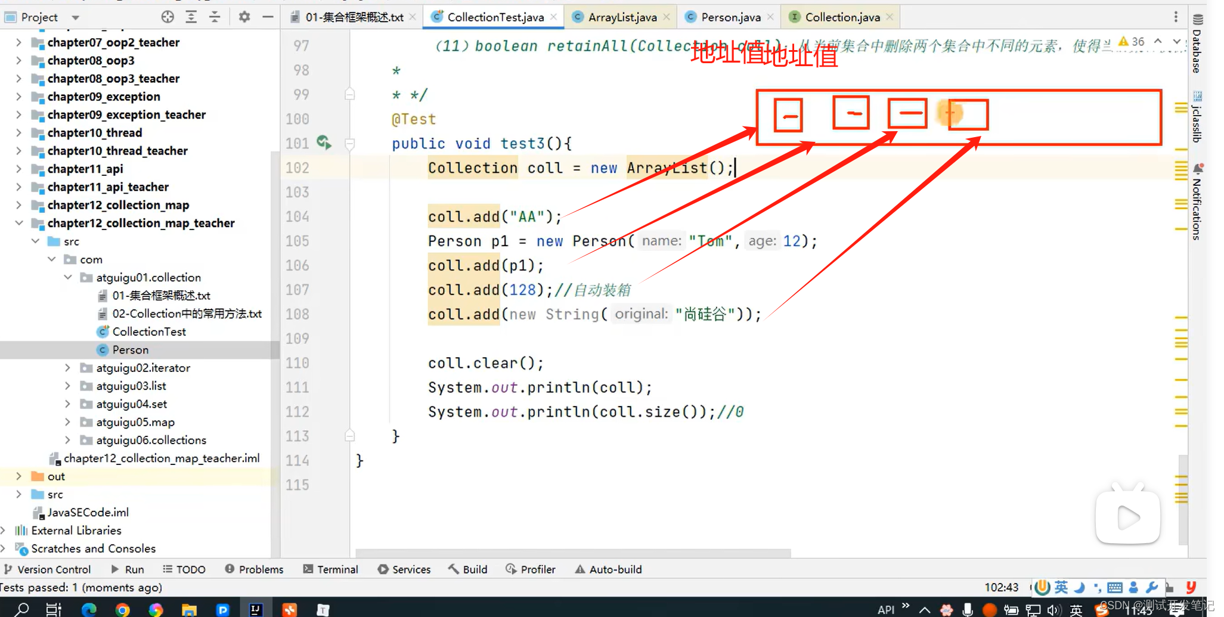Collapse the atguigu01.collection package
The image size is (1224, 617).
(x=67, y=277)
